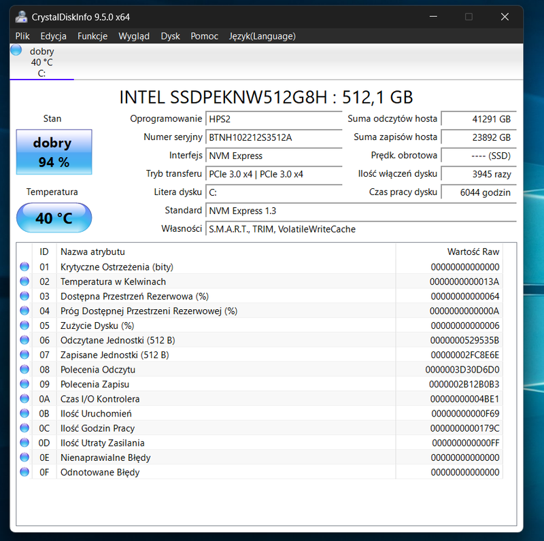
Task: Select 'Ilość Utraty Zasilania' attribute text
Action: coord(103,443)
